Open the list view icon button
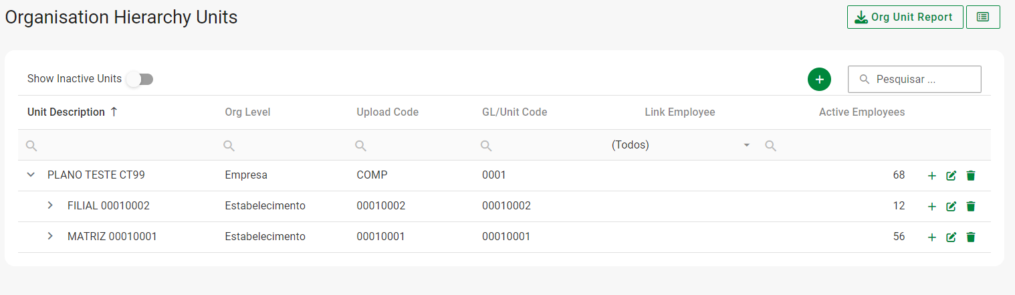The width and height of the screenshot is (1015, 295). [x=983, y=17]
